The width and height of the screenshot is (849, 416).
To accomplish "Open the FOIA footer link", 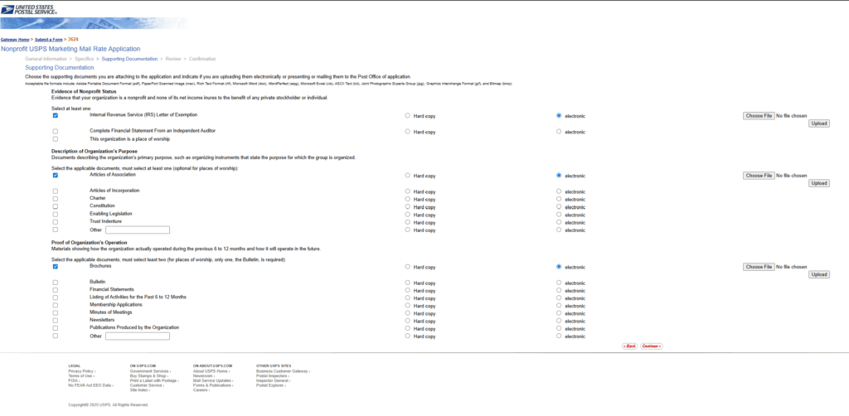I will [x=74, y=380].
